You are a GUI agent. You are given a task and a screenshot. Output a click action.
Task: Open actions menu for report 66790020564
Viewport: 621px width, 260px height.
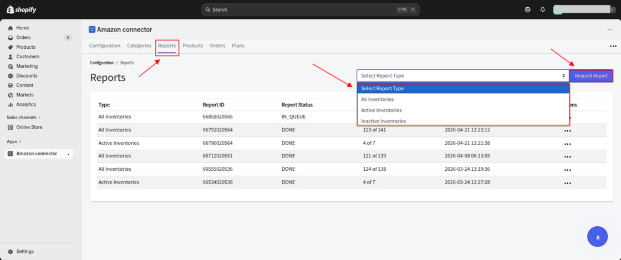(x=567, y=144)
